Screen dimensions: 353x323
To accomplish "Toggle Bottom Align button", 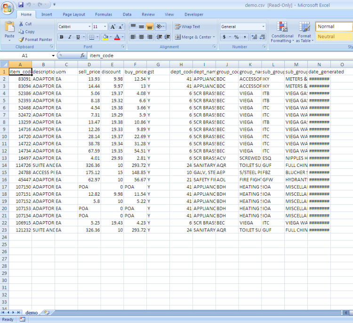I will [x=150, y=27].
